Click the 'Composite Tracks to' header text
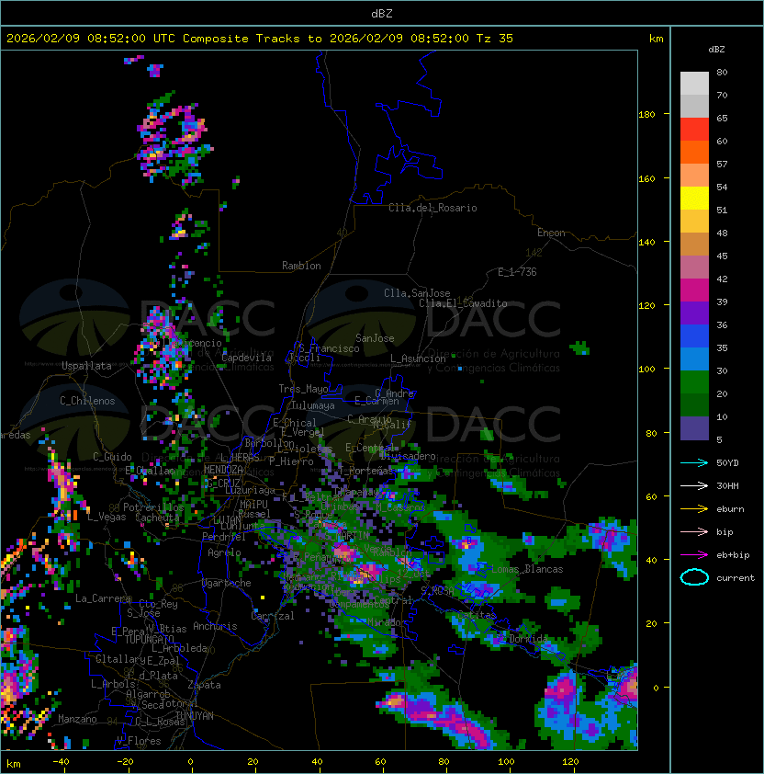Image resolution: width=764 pixels, height=774 pixels. (x=252, y=39)
